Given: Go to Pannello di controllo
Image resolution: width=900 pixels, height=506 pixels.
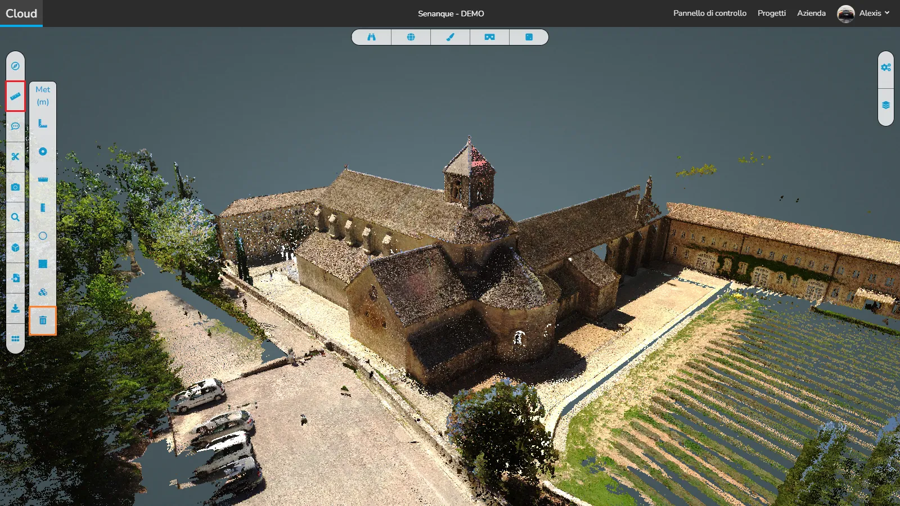Looking at the screenshot, I should (710, 13).
